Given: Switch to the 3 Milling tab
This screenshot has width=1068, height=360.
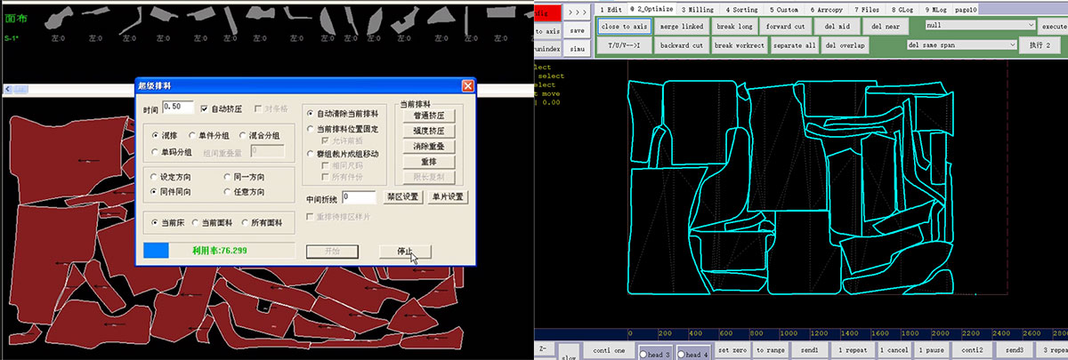Looking at the screenshot, I should 697,9.
